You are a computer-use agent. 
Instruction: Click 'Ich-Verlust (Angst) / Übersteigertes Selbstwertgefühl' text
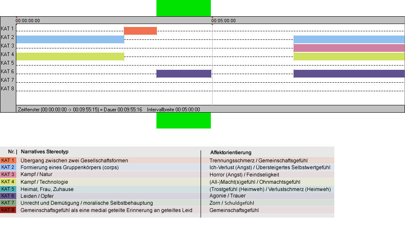pyautogui.click(x=270, y=167)
